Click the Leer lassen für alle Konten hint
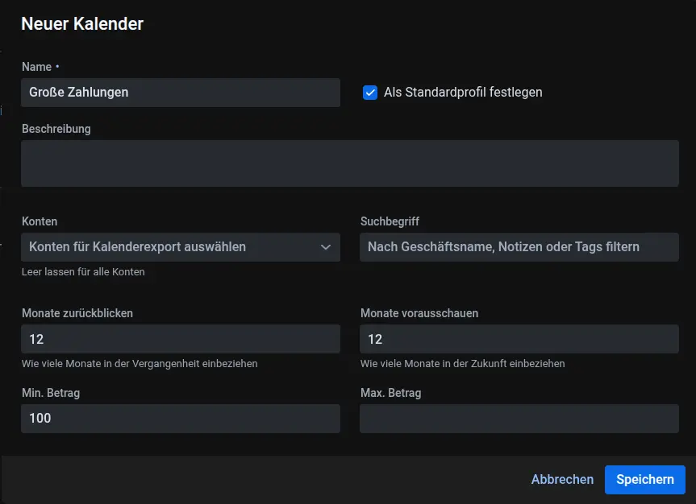Image resolution: width=696 pixels, height=504 pixels. tap(83, 272)
